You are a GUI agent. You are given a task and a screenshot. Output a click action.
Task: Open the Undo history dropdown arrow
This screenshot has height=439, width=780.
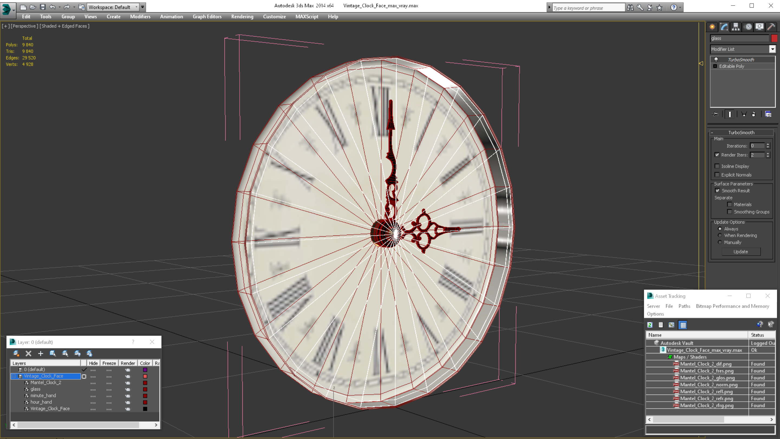point(59,7)
